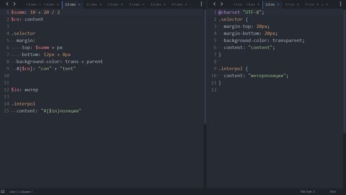
Task: Switch to the 1.3.sass tab
Action: pos(31,4)
